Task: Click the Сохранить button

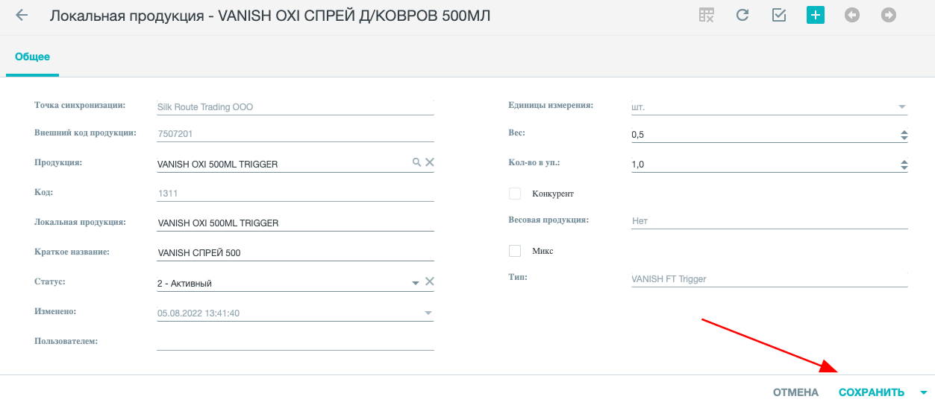Action: tap(872, 392)
